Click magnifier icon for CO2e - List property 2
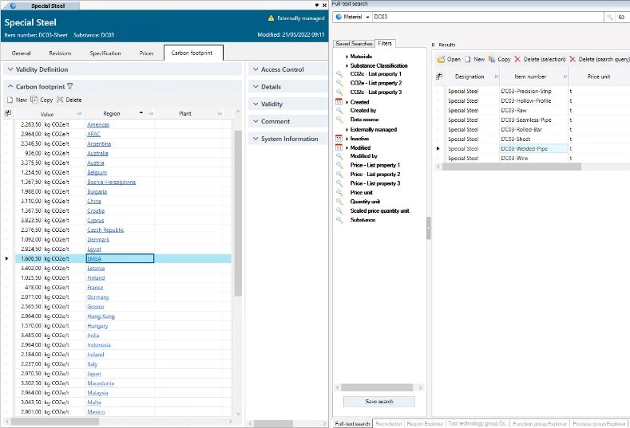Screen dimensions: 630x428 click(x=339, y=83)
